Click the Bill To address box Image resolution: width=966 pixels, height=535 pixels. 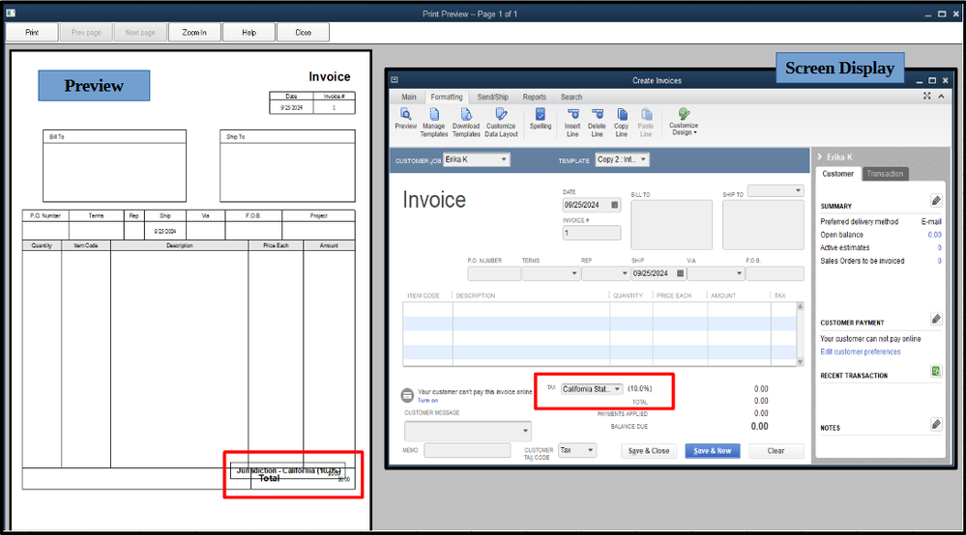671,224
